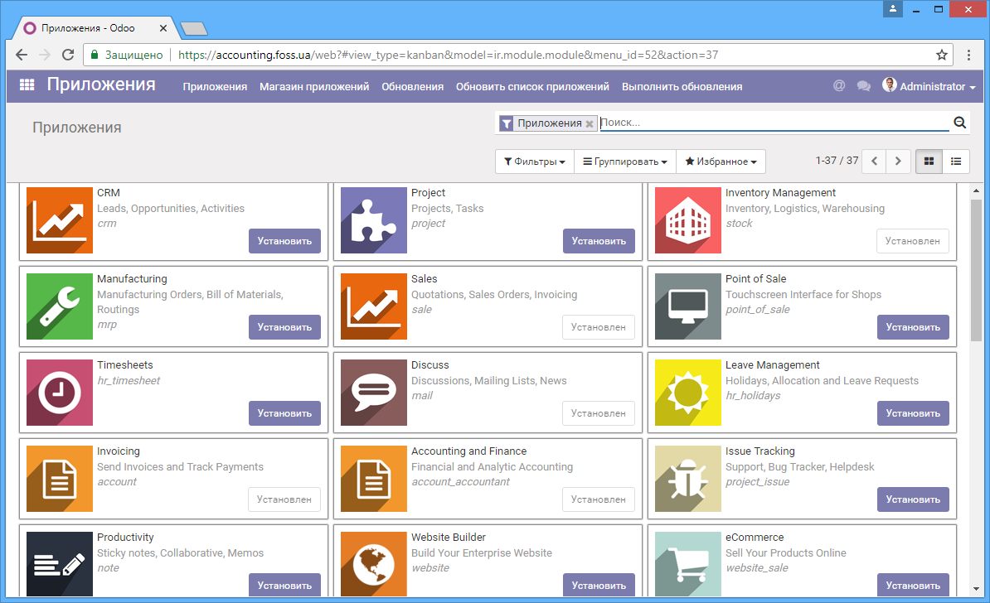Image resolution: width=990 pixels, height=603 pixels.
Task: Click the Productivity notes icon
Action: pyautogui.click(x=60, y=564)
